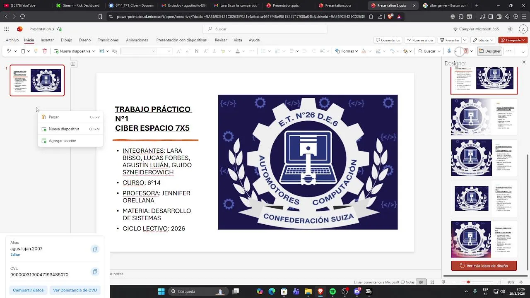530x298 pixels.
Task: Click the Brave shields icon in address bar
Action: point(390,17)
